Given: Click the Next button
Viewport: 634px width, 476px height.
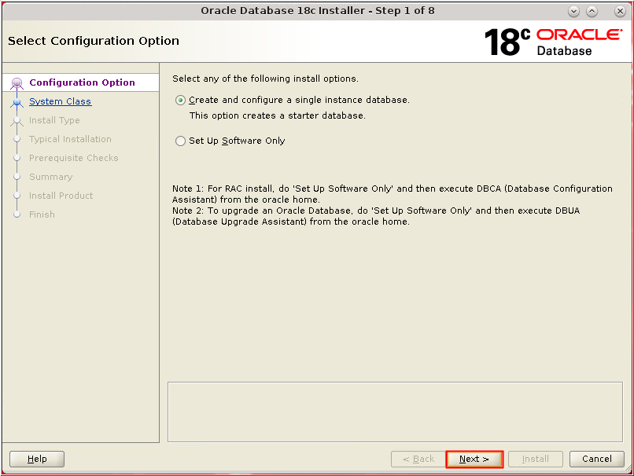Looking at the screenshot, I should (474, 459).
